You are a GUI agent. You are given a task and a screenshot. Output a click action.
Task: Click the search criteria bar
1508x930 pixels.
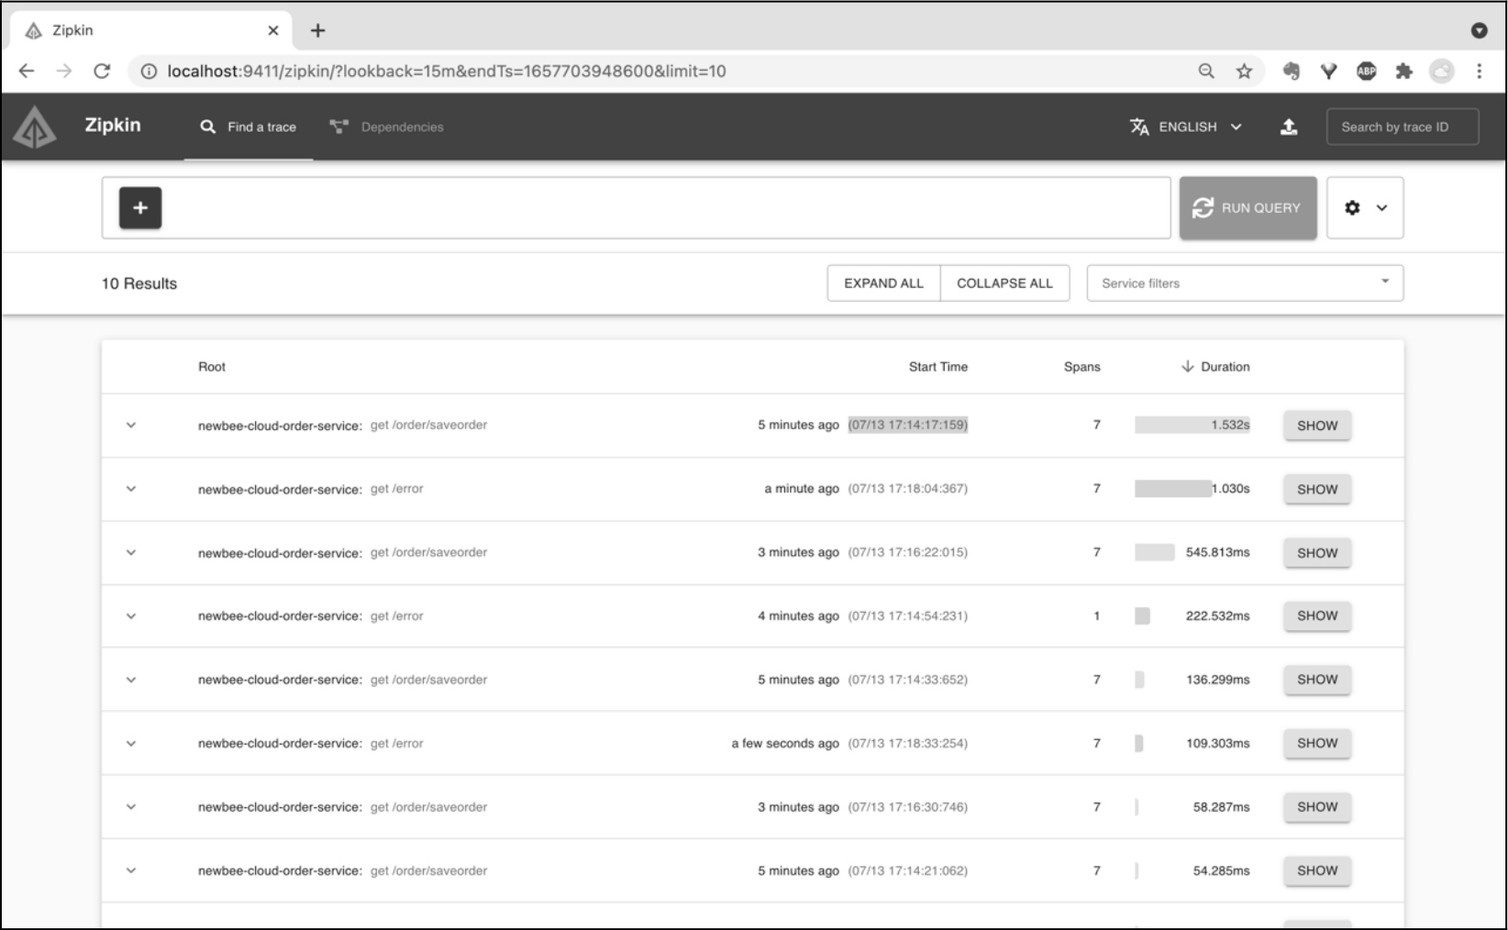click(x=636, y=208)
